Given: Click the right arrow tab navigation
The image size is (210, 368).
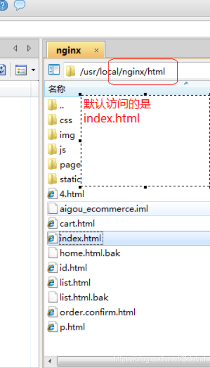Looking at the screenshot, I should pos(29,48).
